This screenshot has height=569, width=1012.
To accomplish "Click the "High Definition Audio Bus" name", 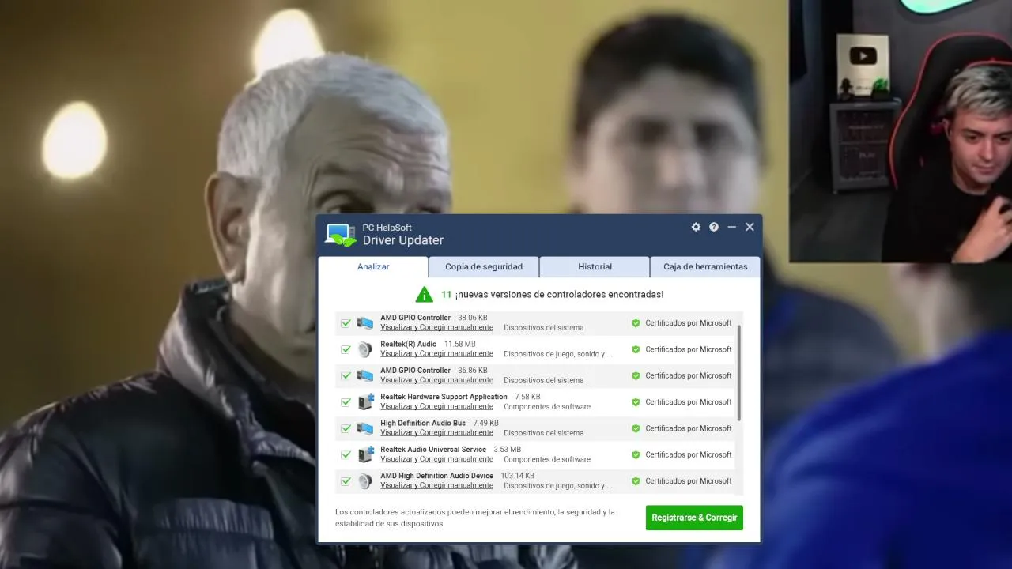I will coord(423,423).
